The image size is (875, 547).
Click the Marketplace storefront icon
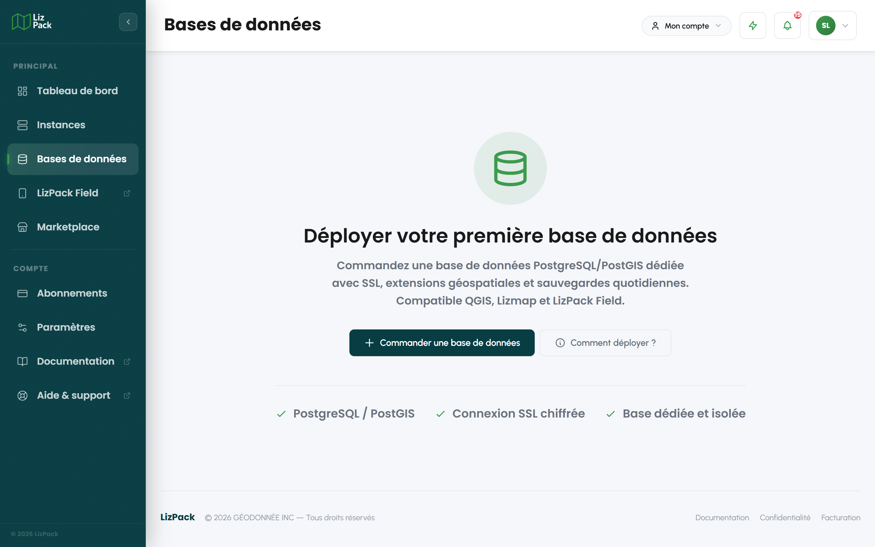tap(22, 227)
